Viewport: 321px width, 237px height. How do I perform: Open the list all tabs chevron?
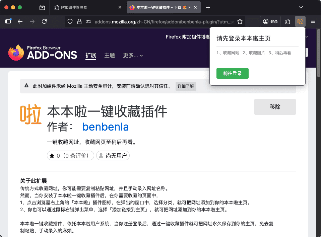click(x=301, y=7)
